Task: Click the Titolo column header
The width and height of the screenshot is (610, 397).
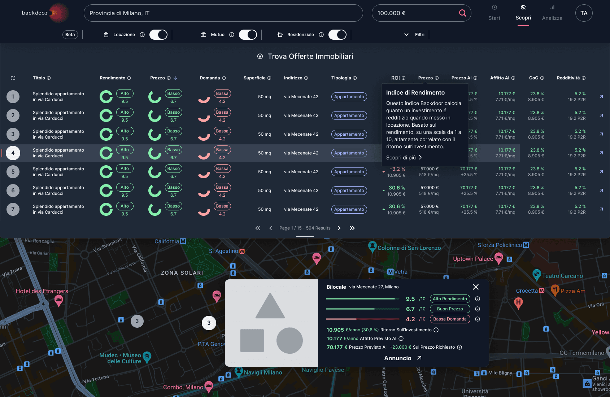Action: [x=39, y=78]
